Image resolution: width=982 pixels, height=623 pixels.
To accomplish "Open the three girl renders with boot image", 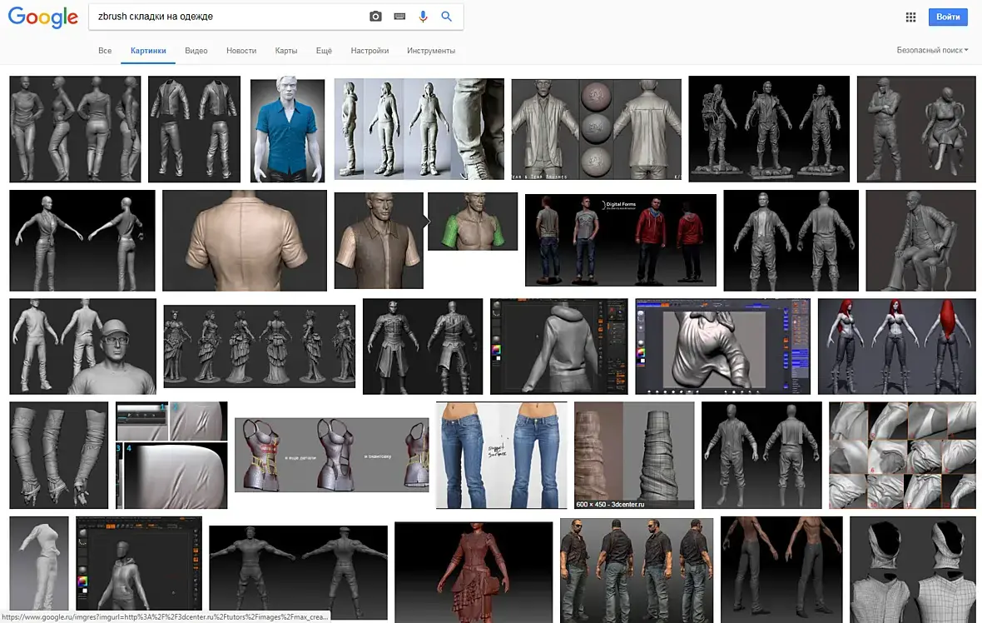I will point(419,129).
